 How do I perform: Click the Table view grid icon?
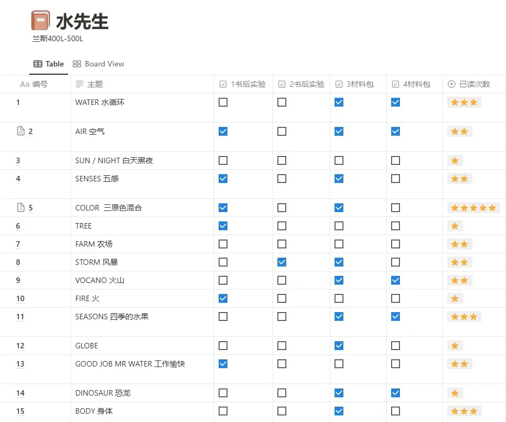(38, 64)
